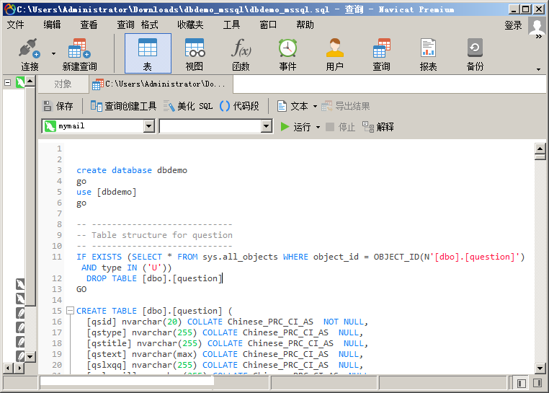Click the '[qsid] nvarchar(20)' column line
Viewport: 549px width, 393px height.
(x=227, y=322)
